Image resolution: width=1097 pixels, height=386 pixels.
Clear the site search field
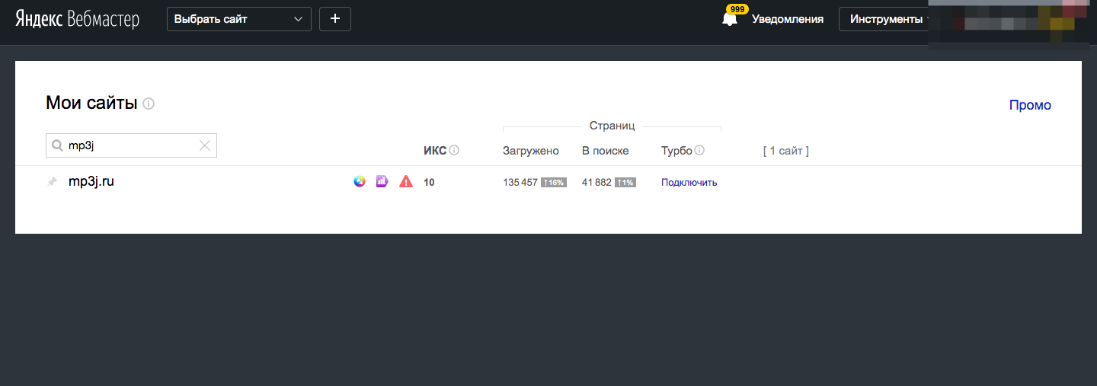click(205, 145)
